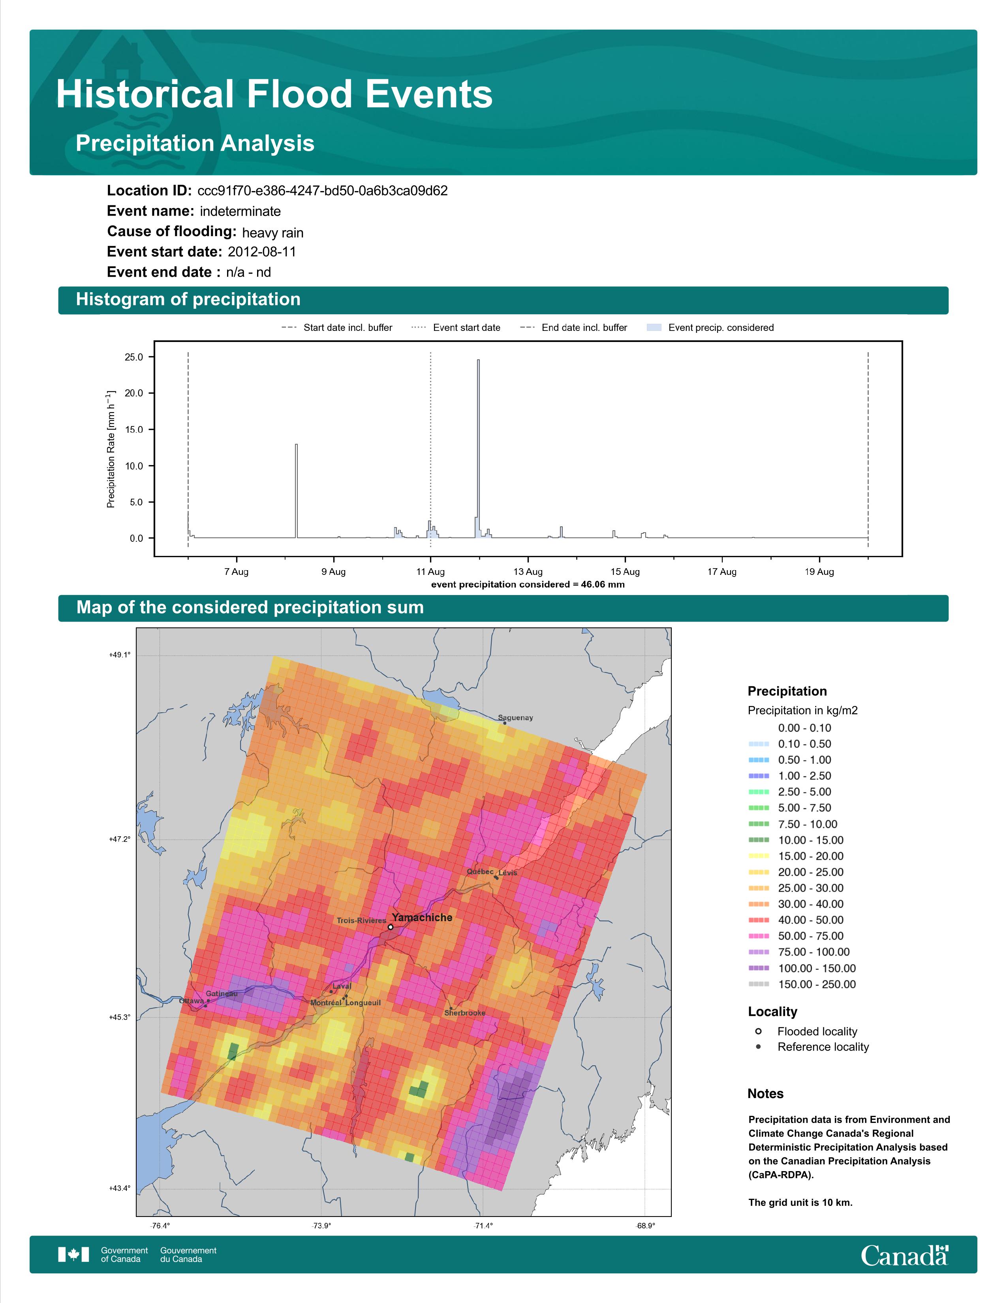Click the 100.00 - 150.00 legend swatch
Viewport: 1007px width, 1303px height.
coord(759,968)
